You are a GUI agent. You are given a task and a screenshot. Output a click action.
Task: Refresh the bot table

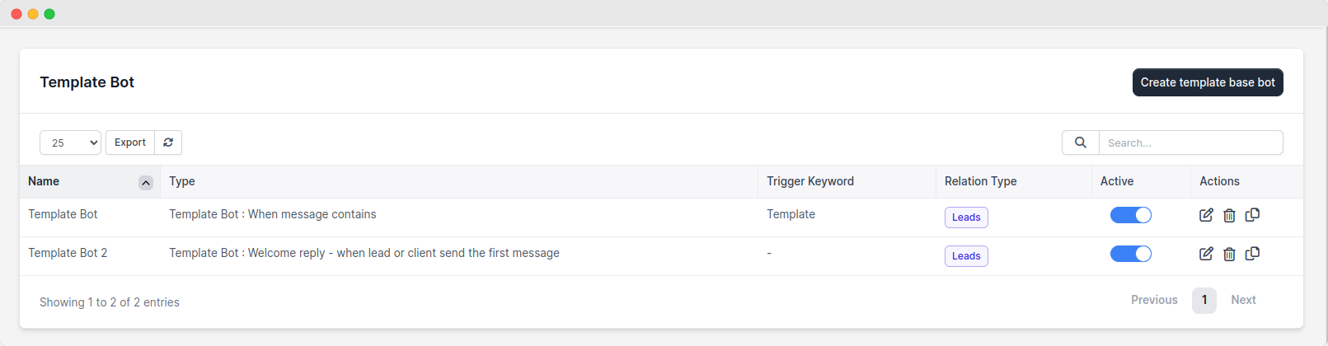(168, 143)
